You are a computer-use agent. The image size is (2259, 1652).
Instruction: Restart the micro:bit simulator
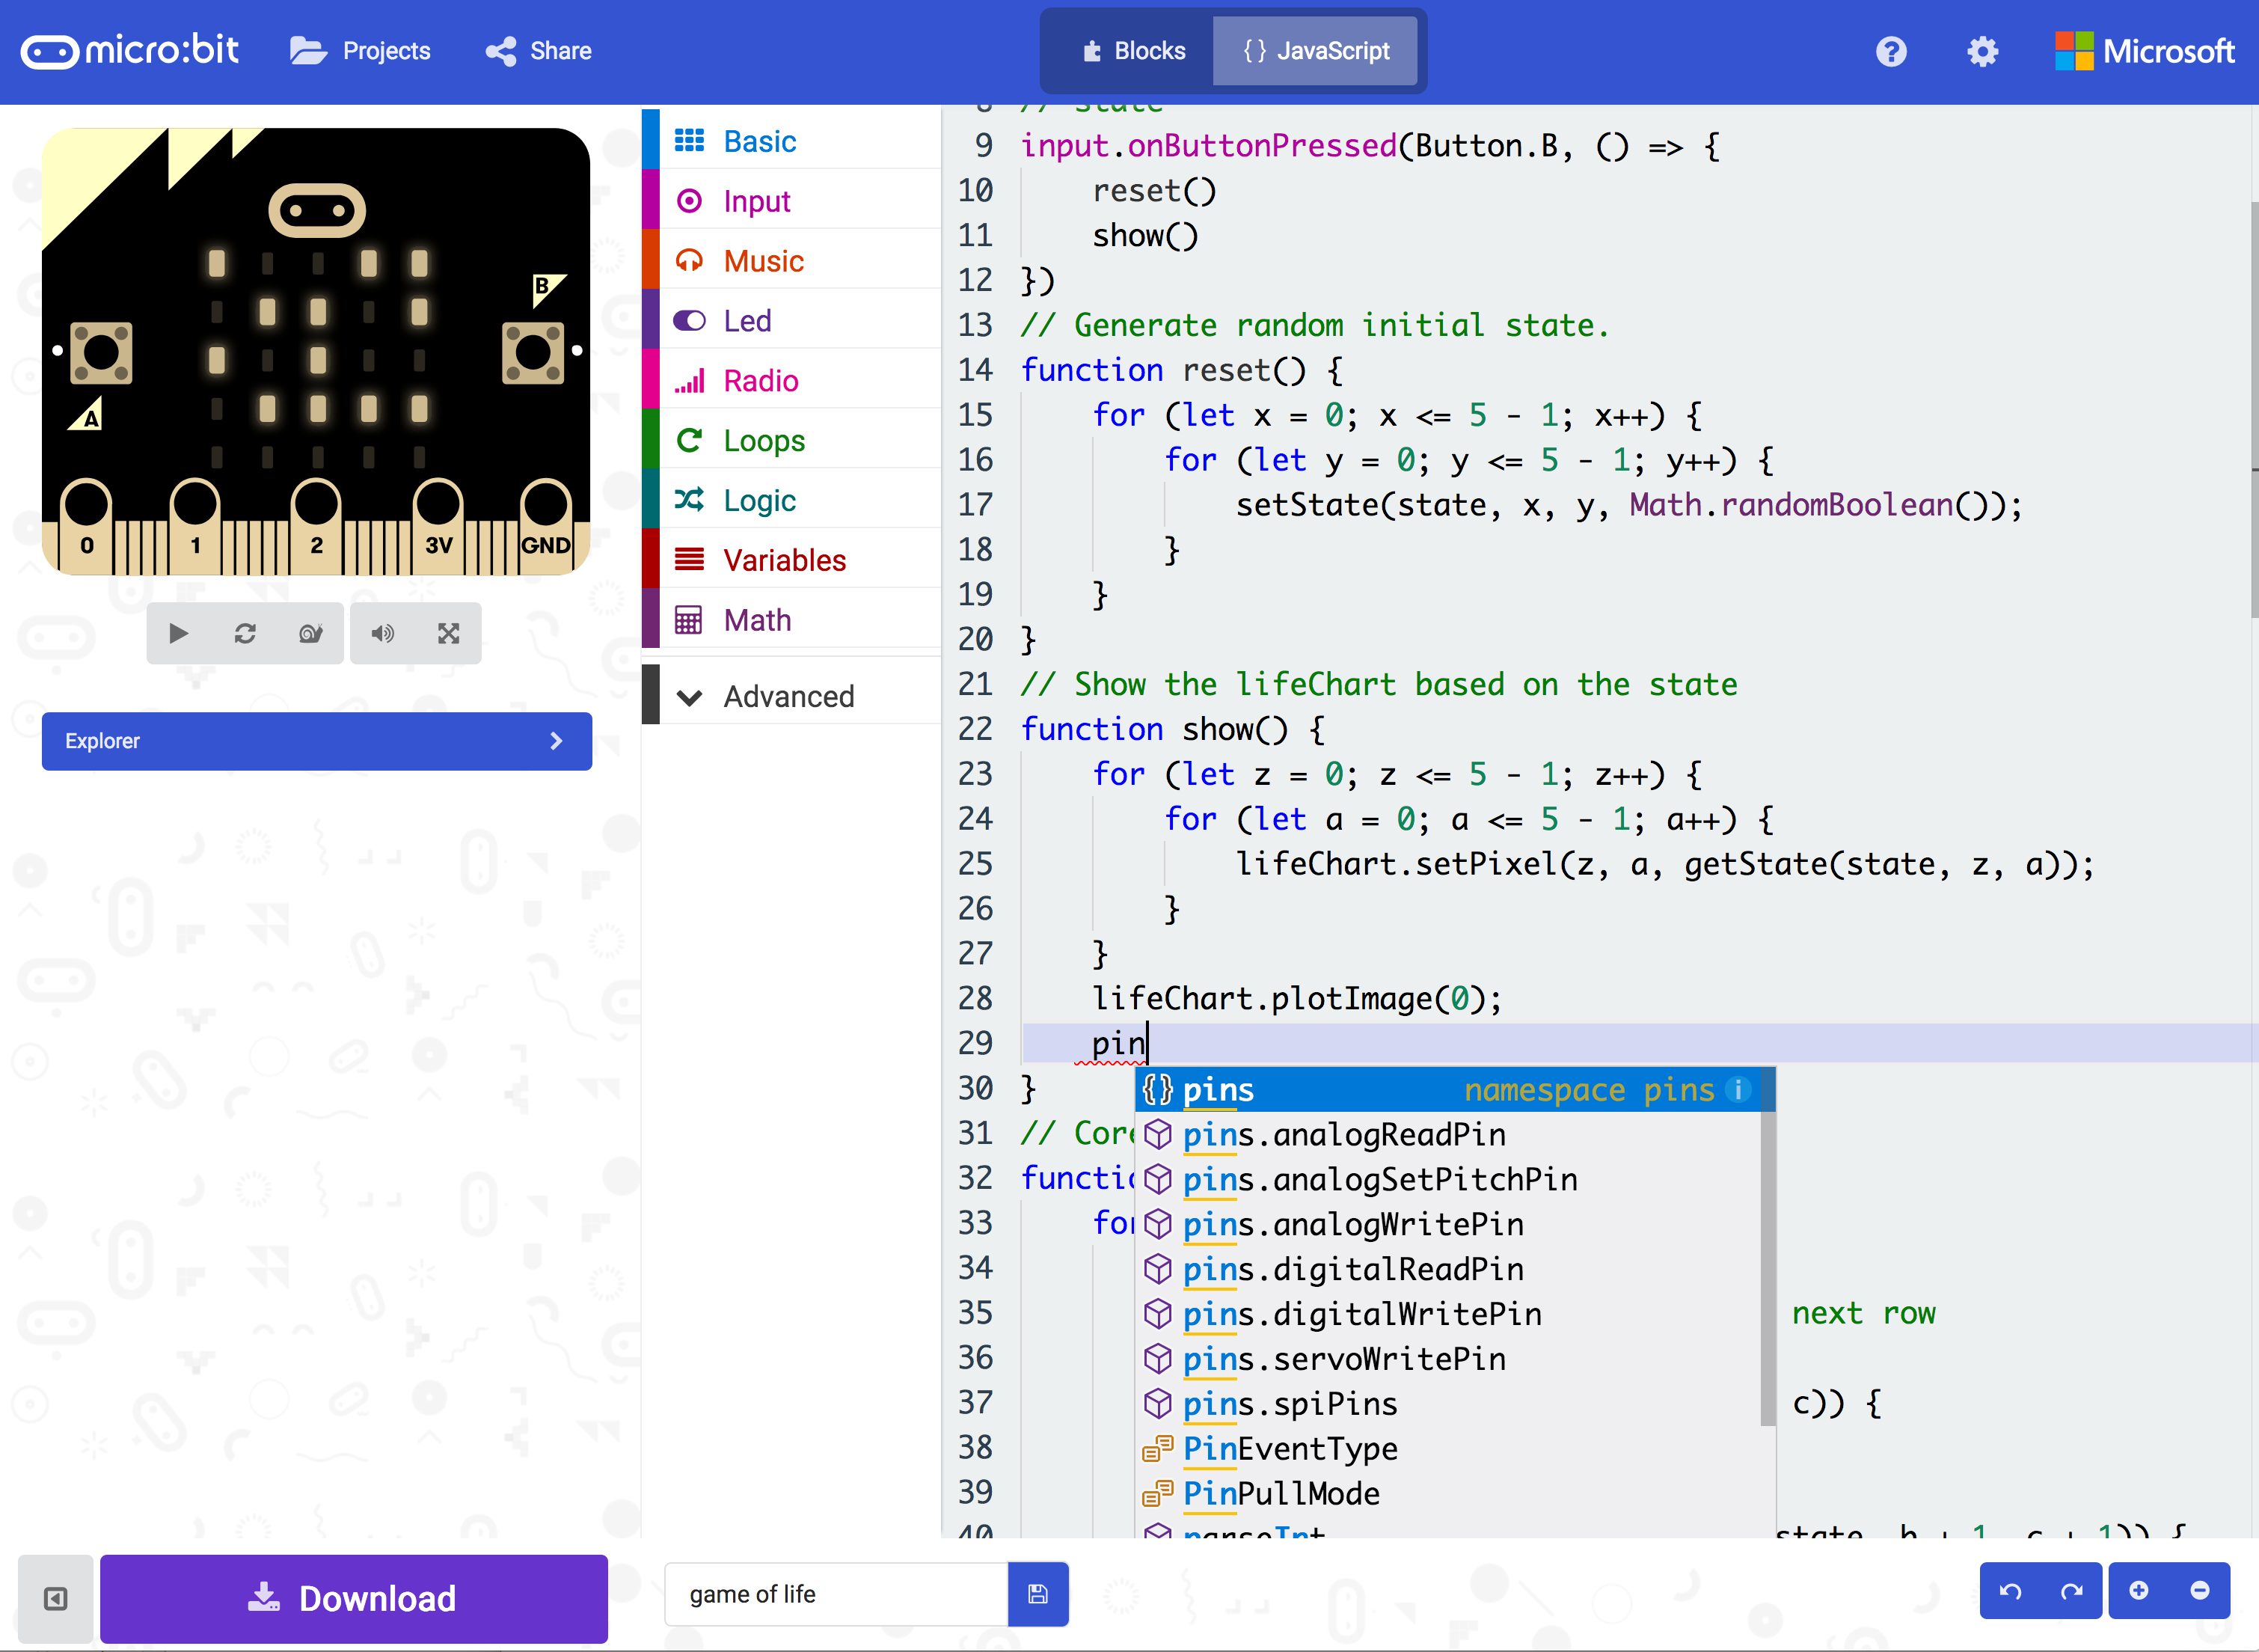tap(245, 633)
